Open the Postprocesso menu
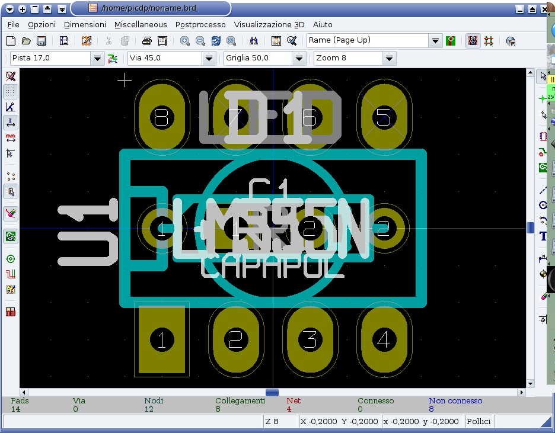The width and height of the screenshot is (555, 433). pos(200,25)
